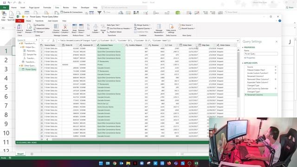Open the Advanced Editor
This screenshot has height=167, width=297.
coord(42,28)
